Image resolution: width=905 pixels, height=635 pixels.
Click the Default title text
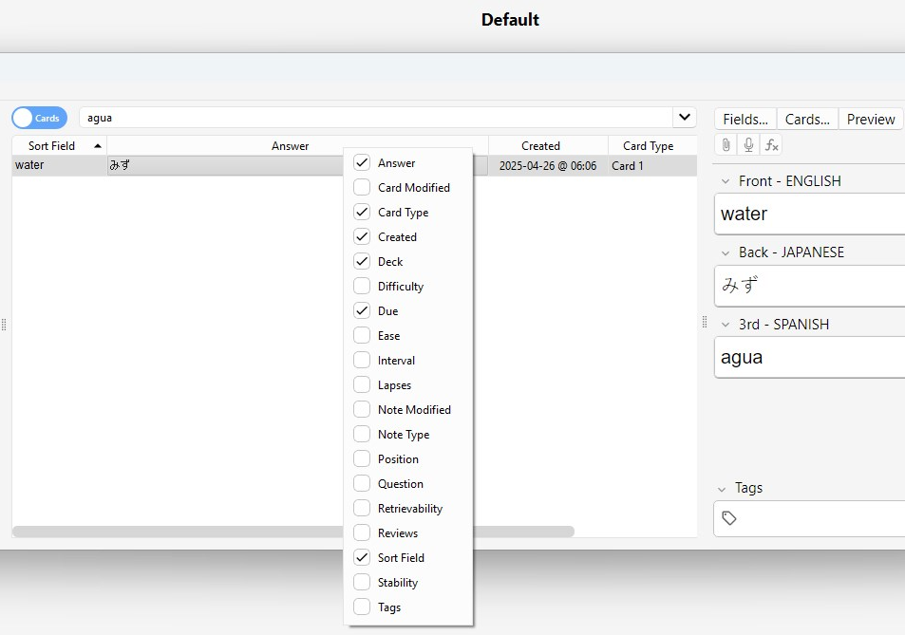point(510,20)
